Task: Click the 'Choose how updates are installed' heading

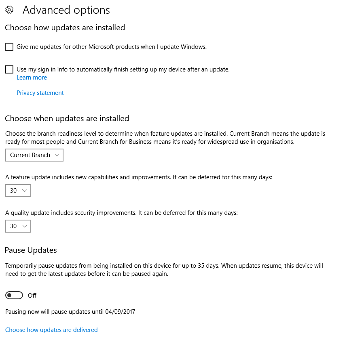Action: click(65, 28)
